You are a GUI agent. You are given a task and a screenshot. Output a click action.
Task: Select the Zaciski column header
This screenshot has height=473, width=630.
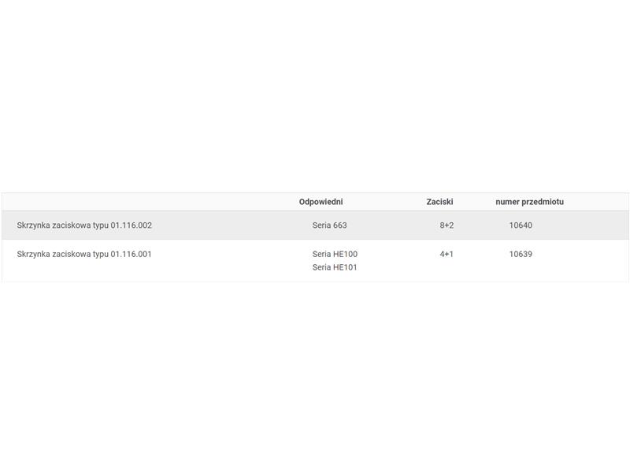point(439,202)
